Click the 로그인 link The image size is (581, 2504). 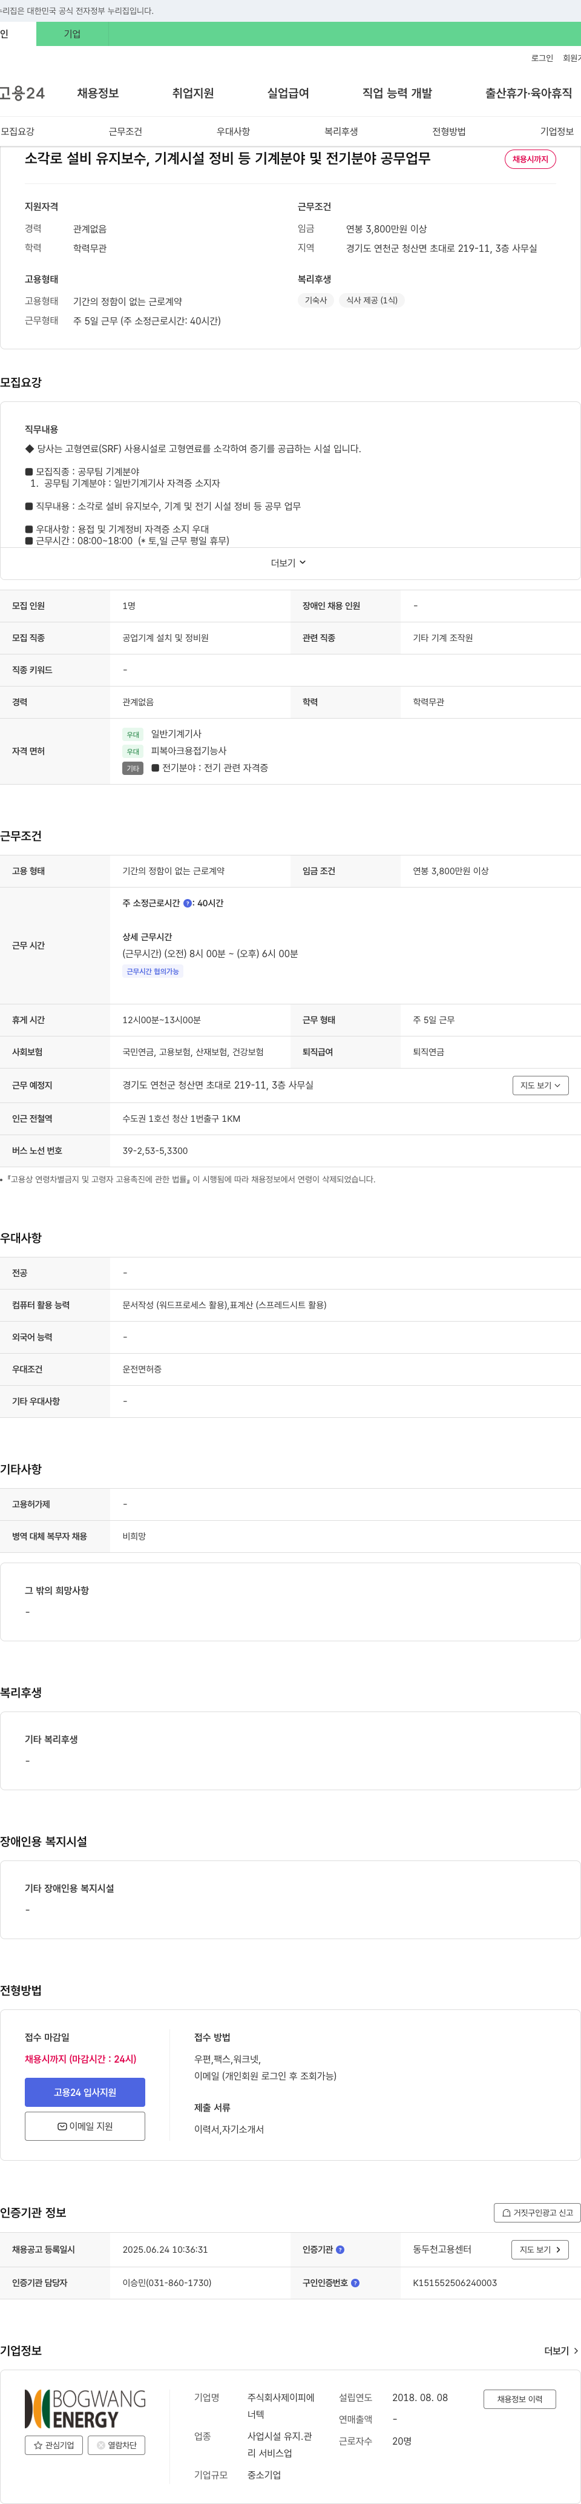(542, 58)
